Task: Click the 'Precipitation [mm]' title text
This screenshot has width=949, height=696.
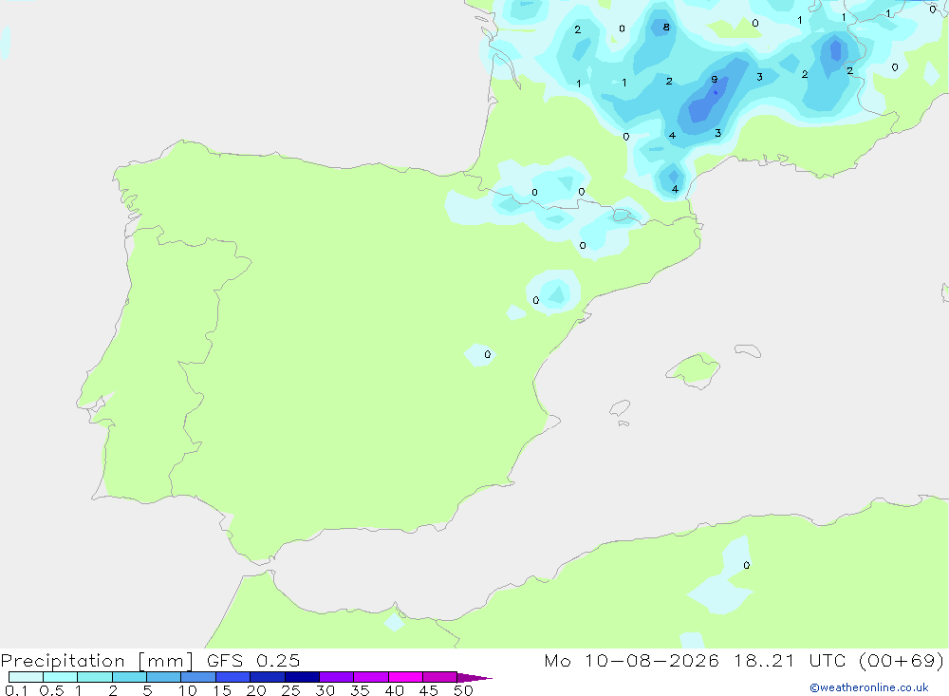Action: point(97,661)
